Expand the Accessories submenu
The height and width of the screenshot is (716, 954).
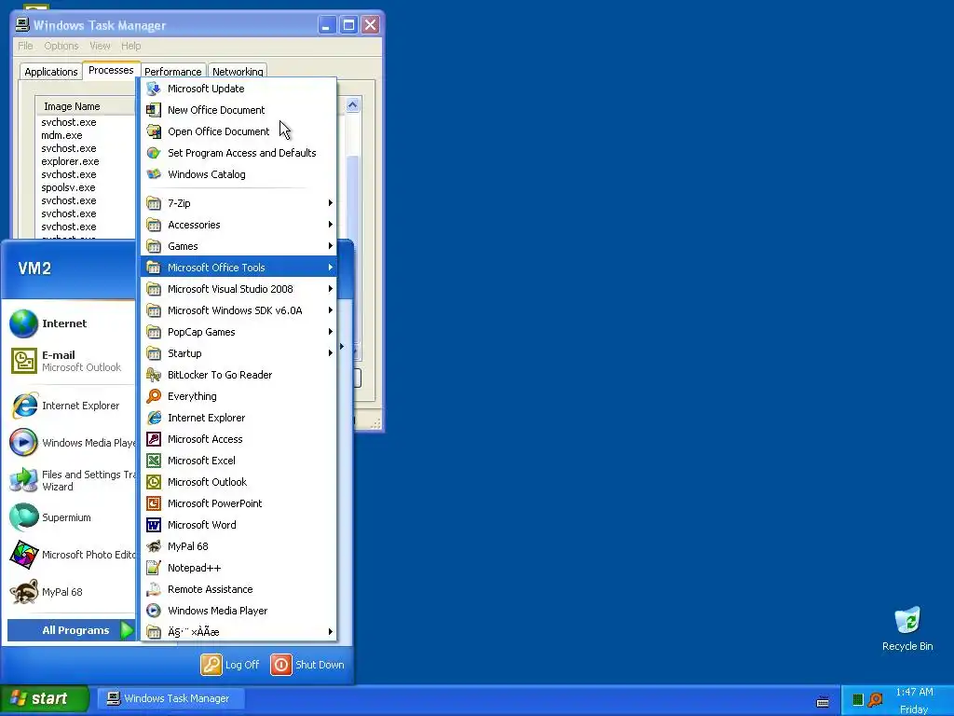(238, 225)
